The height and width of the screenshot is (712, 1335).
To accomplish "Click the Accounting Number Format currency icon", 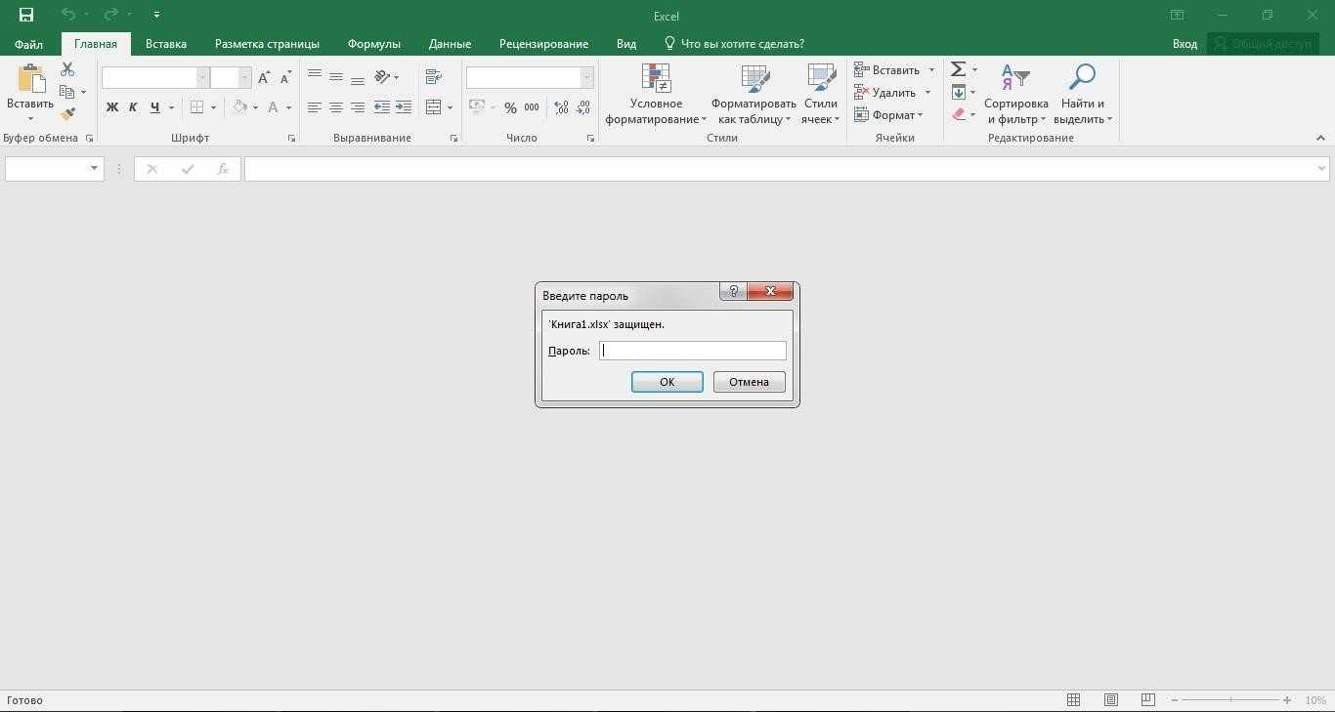I will coord(477,107).
